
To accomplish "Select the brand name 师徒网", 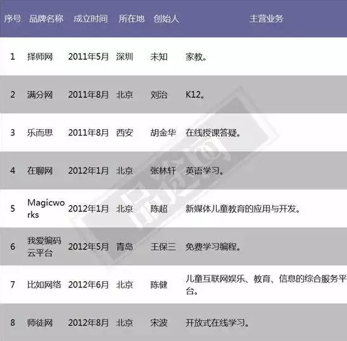I will 40,323.
